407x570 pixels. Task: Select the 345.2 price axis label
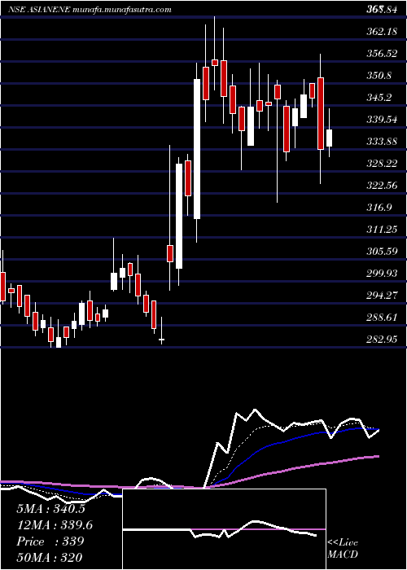click(379, 98)
